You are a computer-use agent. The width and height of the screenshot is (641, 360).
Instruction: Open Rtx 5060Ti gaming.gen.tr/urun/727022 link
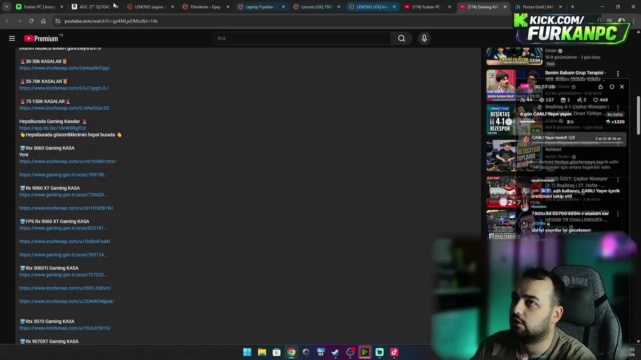coord(63,275)
